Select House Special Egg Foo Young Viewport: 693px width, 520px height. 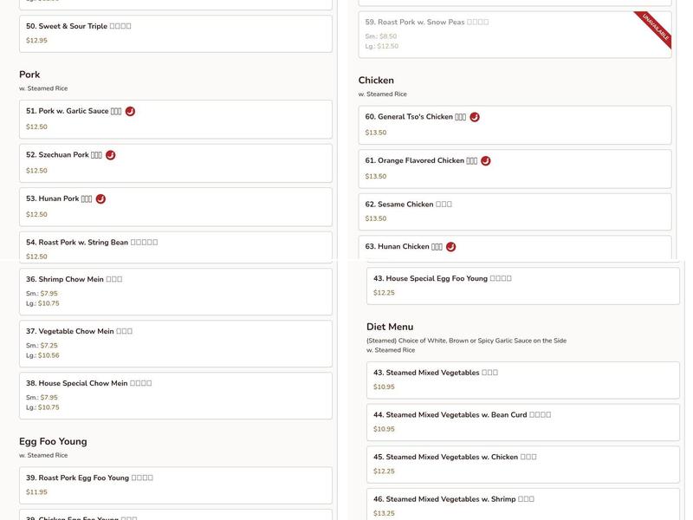[522, 285]
